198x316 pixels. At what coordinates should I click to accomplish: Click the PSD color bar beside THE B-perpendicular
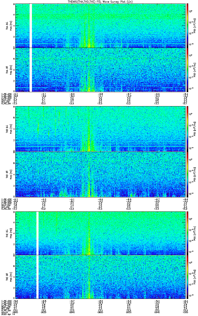tap(187, 233)
